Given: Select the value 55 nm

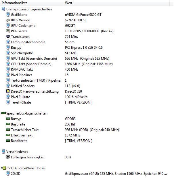Looking at the screenshot, I should tap(70, 42).
